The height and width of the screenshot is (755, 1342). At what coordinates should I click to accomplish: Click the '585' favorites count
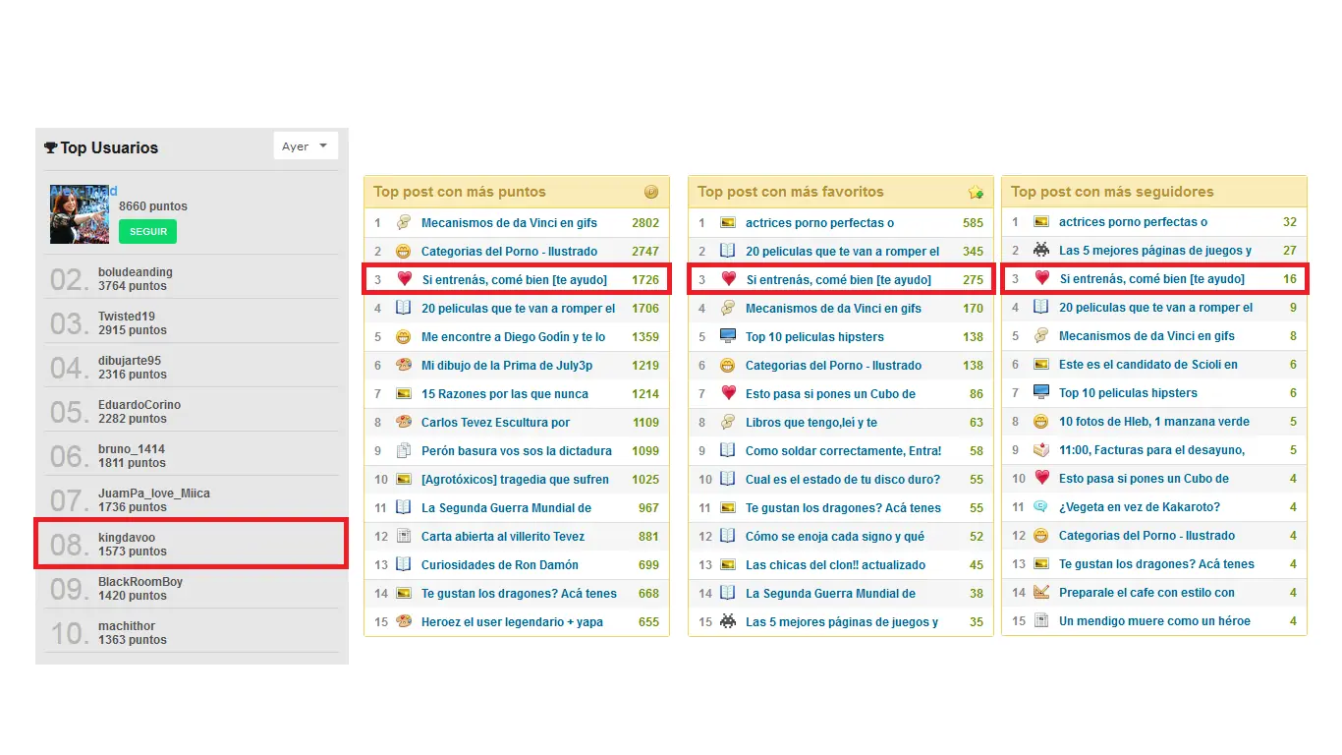973,223
